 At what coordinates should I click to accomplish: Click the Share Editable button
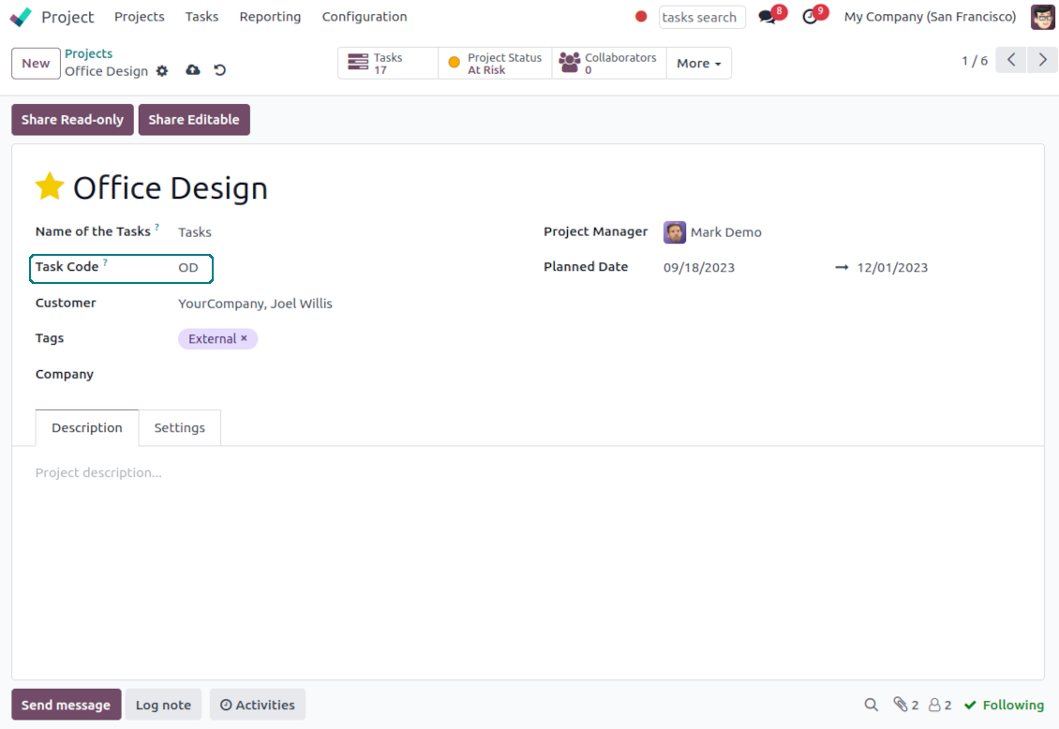(194, 120)
